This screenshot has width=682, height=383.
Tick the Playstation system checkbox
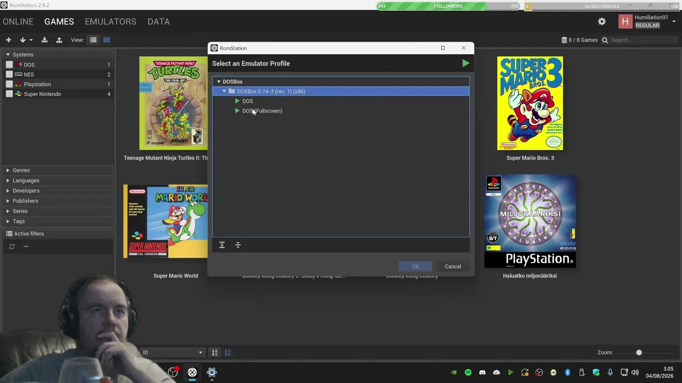click(9, 84)
